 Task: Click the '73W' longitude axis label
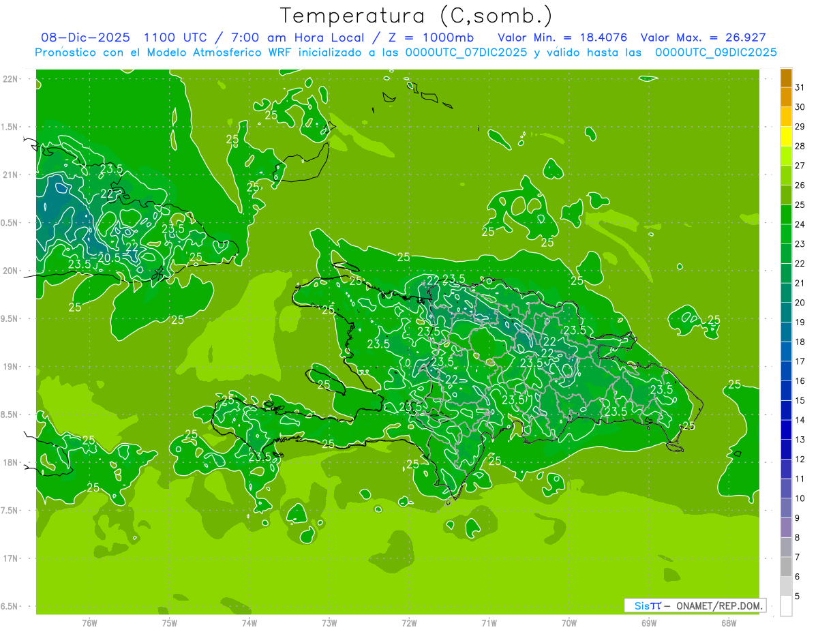pyautogui.click(x=329, y=623)
